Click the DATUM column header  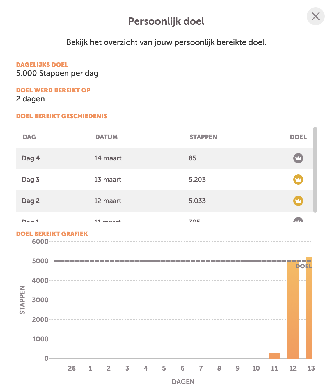coord(106,137)
